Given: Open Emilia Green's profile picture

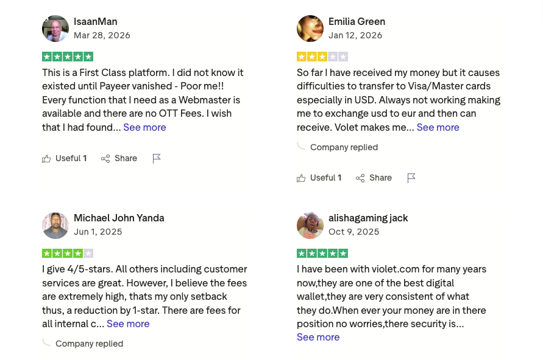Looking at the screenshot, I should point(310,29).
